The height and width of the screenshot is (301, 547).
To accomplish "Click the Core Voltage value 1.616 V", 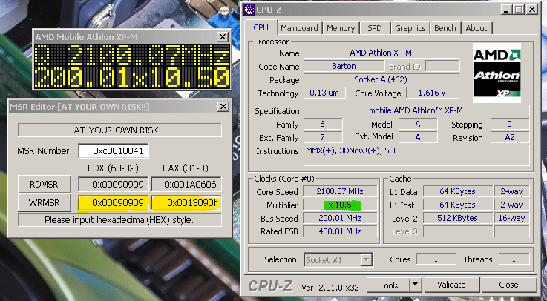I will point(433,93).
